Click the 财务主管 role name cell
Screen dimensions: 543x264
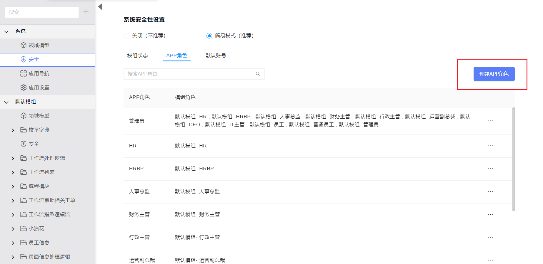139,214
